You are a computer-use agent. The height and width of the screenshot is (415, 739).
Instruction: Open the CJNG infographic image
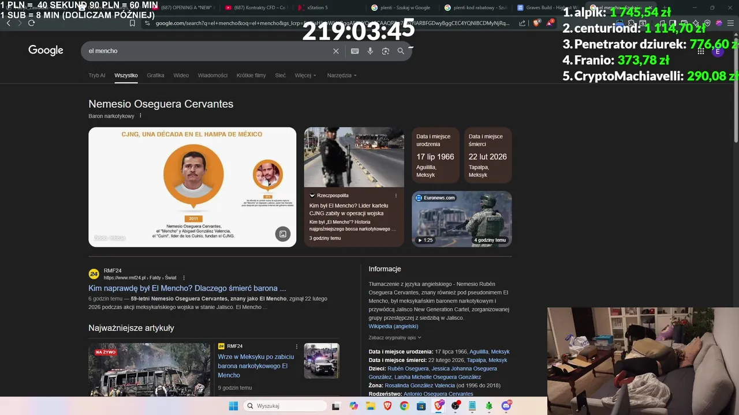pyautogui.click(x=192, y=187)
